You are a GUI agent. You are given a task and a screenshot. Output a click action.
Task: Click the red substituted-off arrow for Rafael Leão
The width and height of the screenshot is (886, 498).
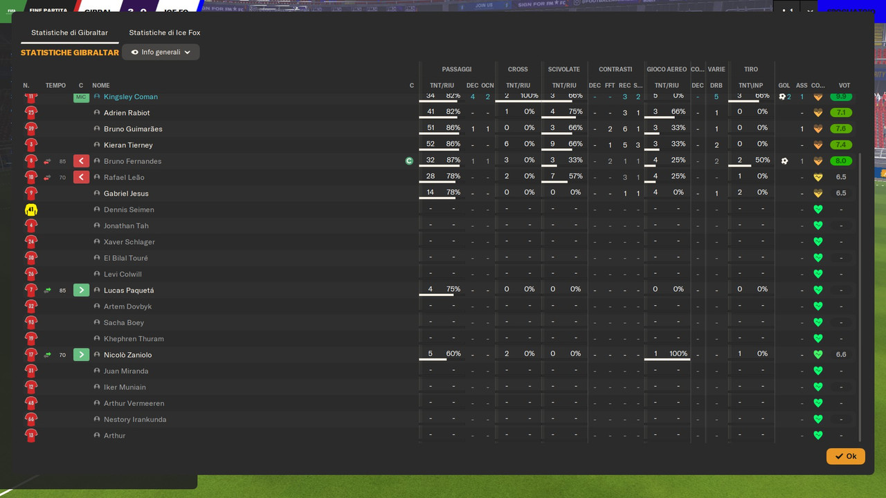(81, 177)
